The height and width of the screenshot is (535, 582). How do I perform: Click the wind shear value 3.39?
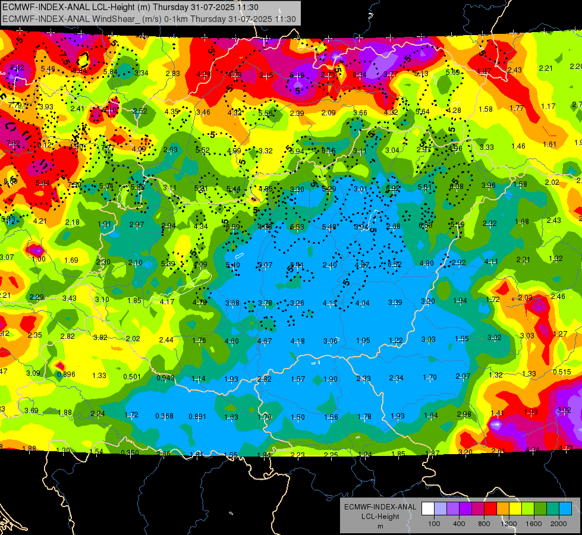tap(395, 302)
